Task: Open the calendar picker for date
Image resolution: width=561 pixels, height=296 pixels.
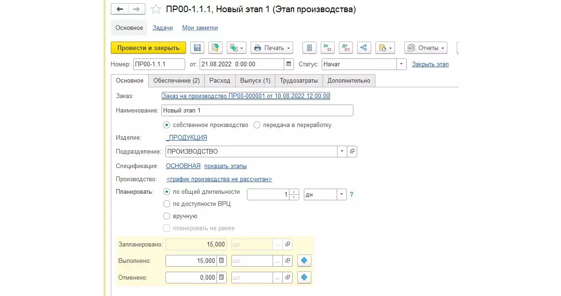Action: click(290, 64)
